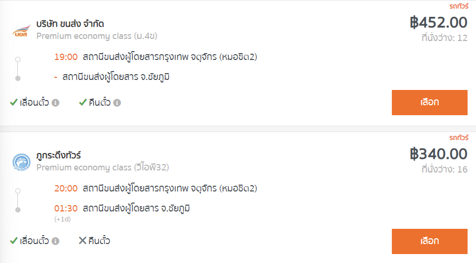Screen dimensions: 476x263
Task: Click the ฿452.00 price label
Action: 438,23
